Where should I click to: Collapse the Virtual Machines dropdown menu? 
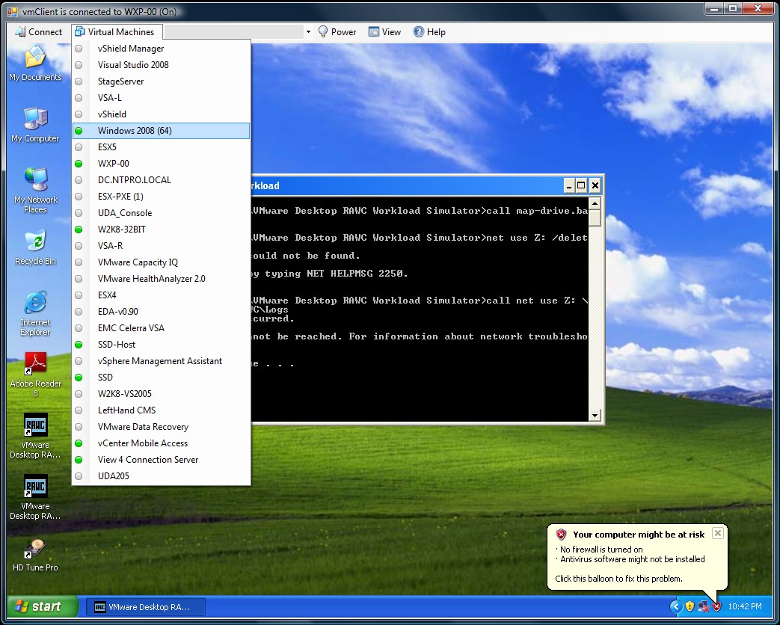[x=117, y=32]
